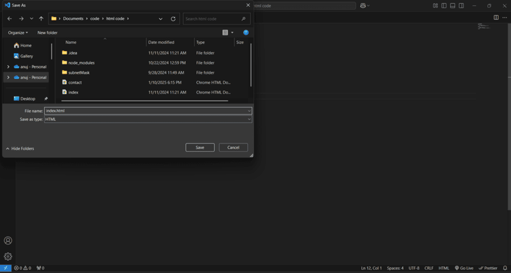Open the dialog help icon
The image size is (511, 273).
click(x=246, y=33)
